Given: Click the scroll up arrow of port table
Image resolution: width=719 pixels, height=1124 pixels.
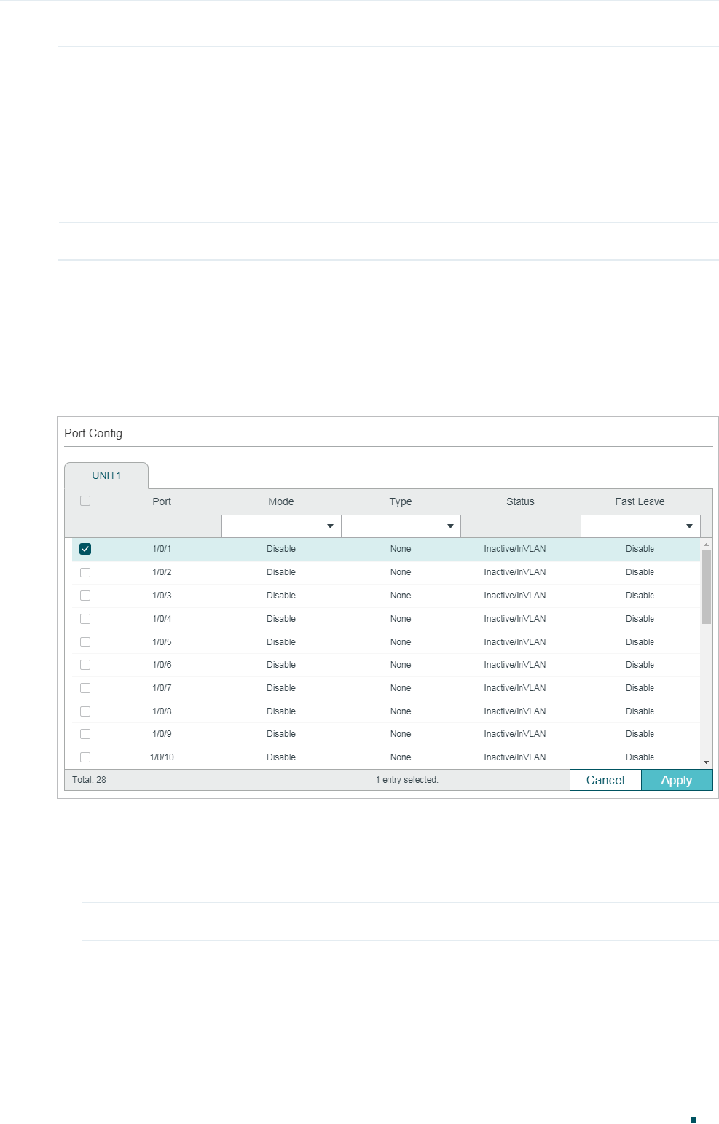Looking at the screenshot, I should point(706,545).
